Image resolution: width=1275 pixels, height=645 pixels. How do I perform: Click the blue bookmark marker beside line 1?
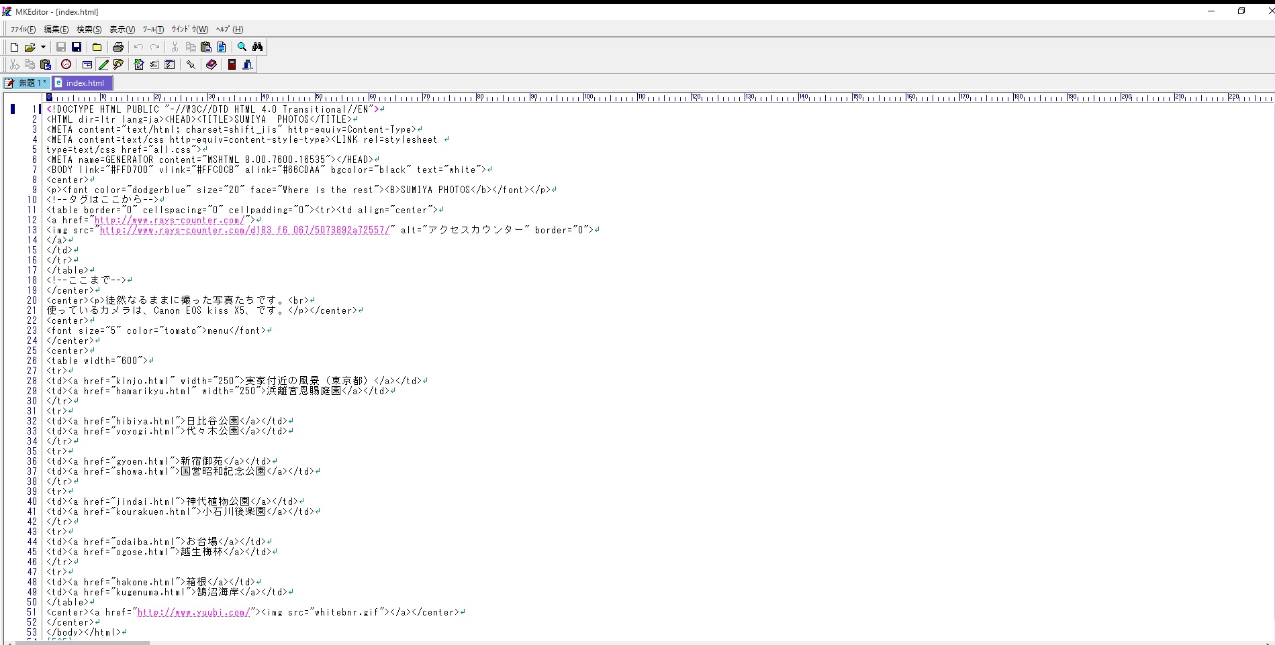13,109
